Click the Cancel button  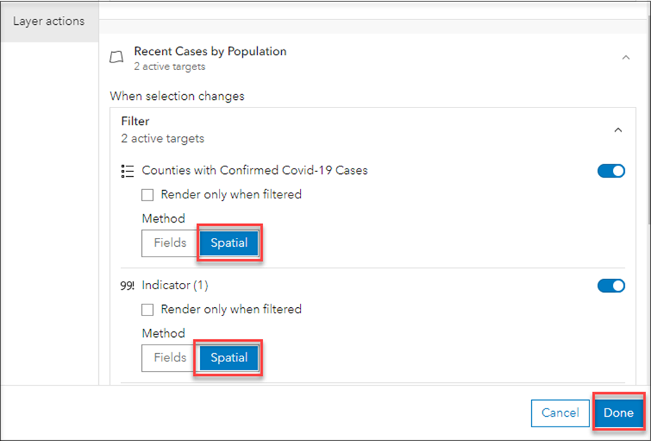560,413
